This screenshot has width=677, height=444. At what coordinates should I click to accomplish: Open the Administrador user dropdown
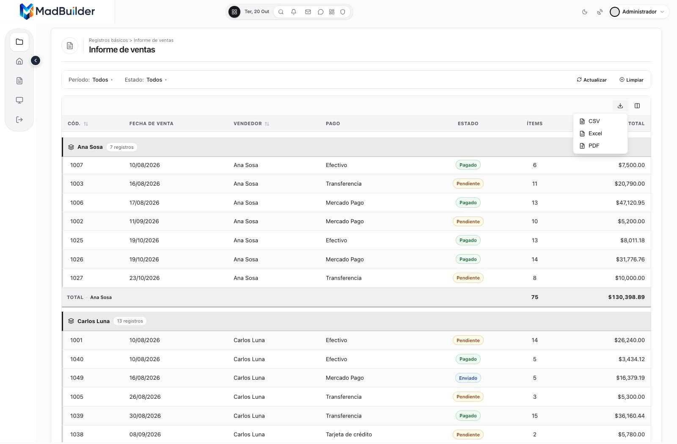(639, 12)
